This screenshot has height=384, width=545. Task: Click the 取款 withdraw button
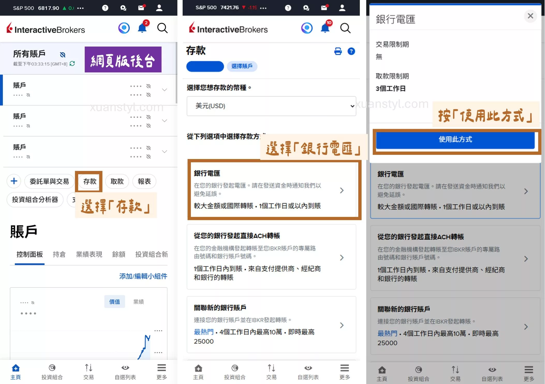(117, 181)
